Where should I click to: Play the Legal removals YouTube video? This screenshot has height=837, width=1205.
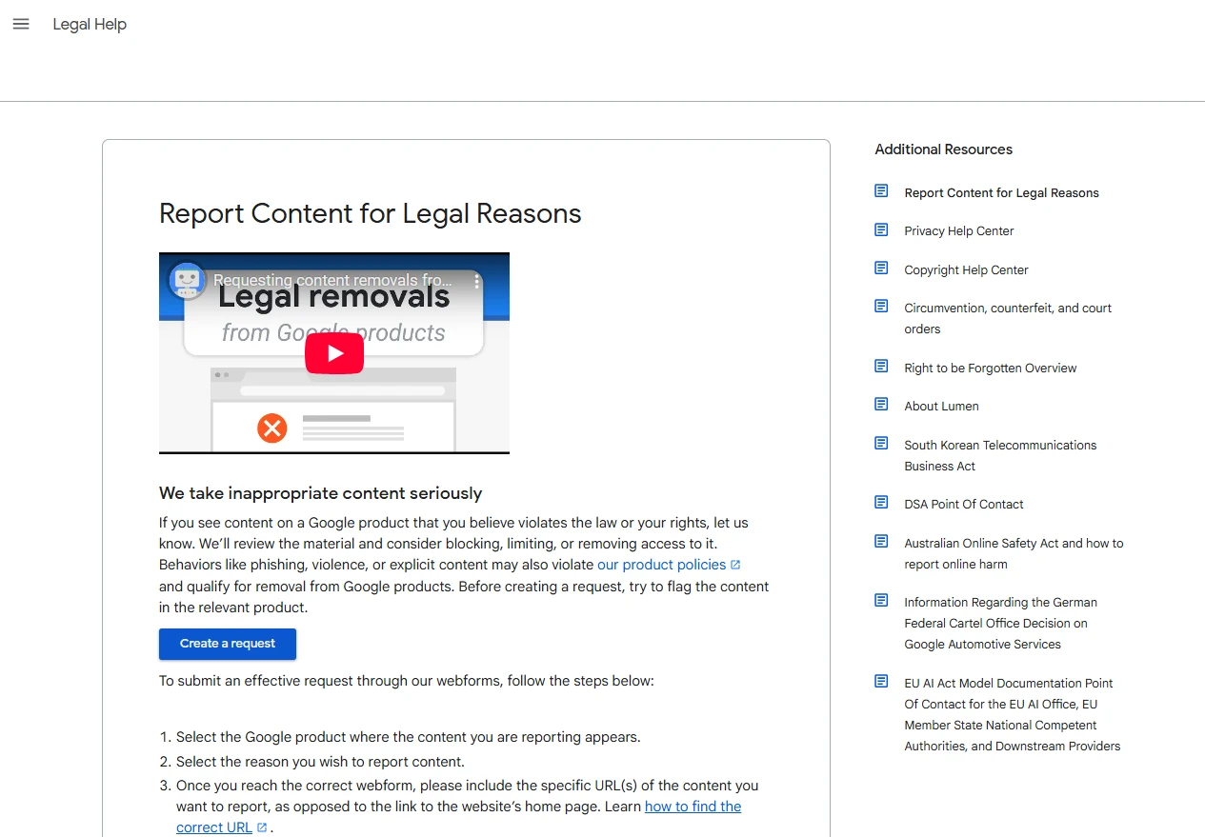[x=334, y=353]
